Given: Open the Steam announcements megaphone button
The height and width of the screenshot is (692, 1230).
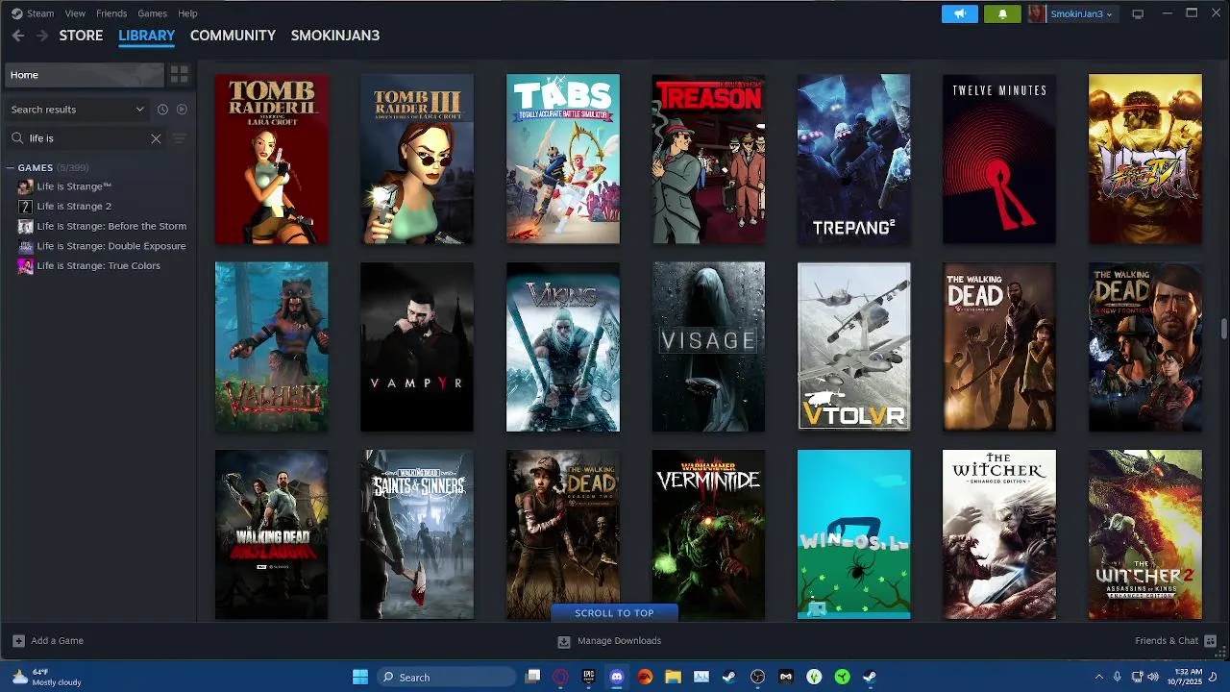Looking at the screenshot, I should click(x=959, y=13).
